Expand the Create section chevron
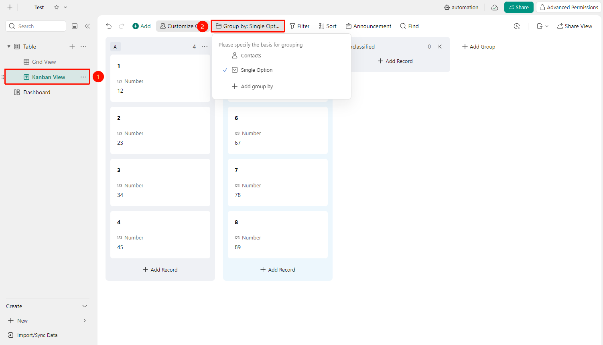603x345 pixels. click(85, 306)
